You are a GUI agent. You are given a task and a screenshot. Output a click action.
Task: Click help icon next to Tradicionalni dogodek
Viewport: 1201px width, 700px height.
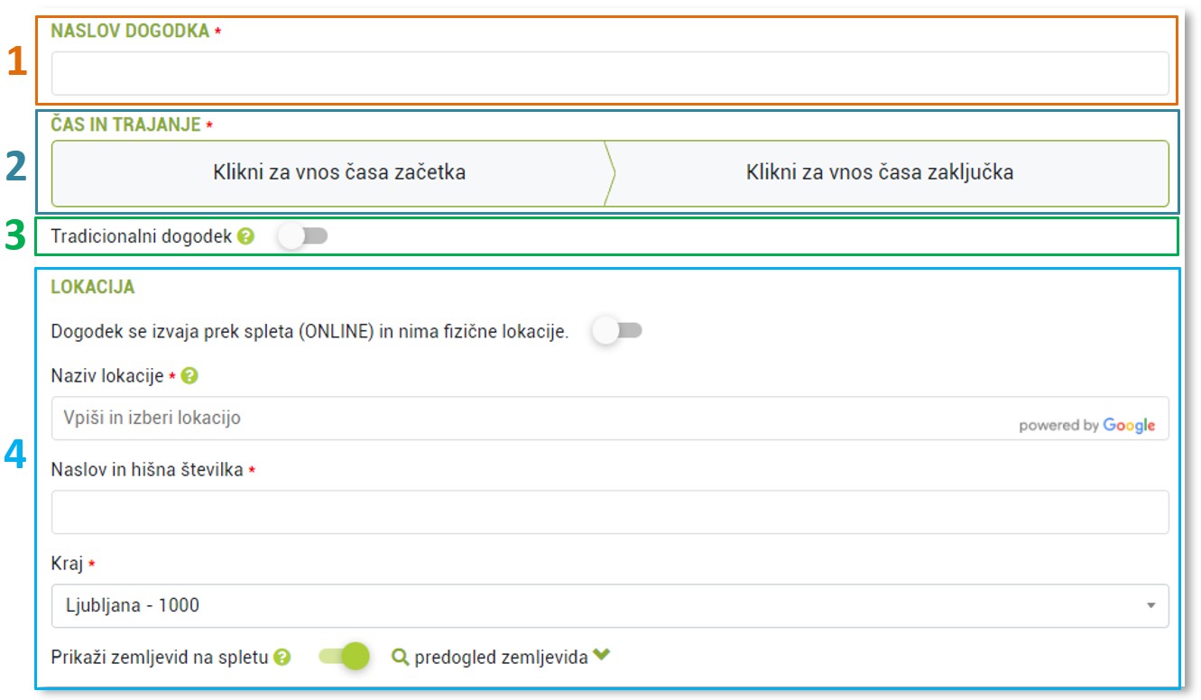(245, 237)
